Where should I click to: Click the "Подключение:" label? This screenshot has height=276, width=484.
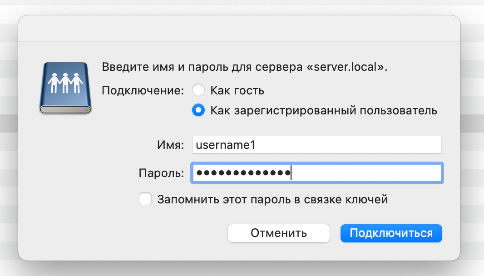(143, 90)
